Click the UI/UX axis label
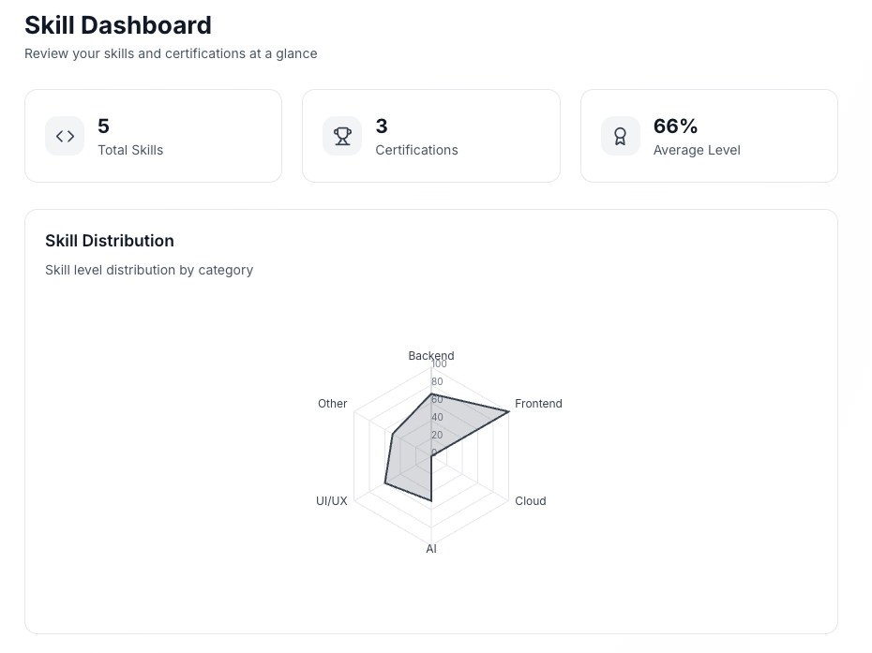 click(333, 501)
